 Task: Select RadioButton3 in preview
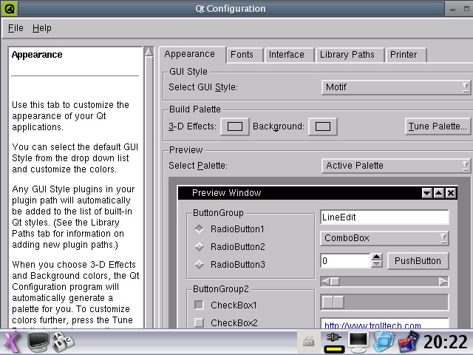coord(200,265)
